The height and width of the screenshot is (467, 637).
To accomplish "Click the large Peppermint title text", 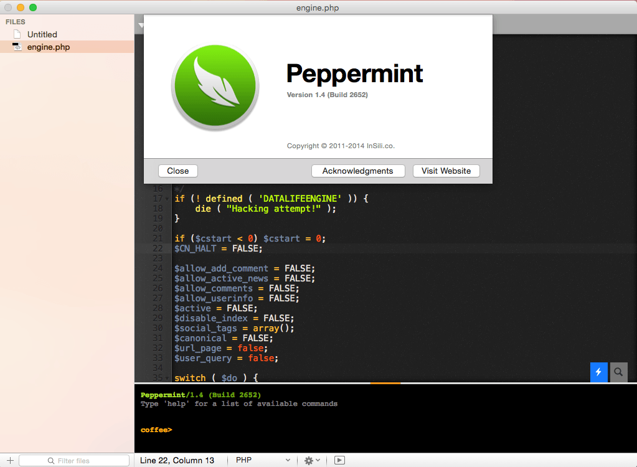I will pyautogui.click(x=355, y=74).
